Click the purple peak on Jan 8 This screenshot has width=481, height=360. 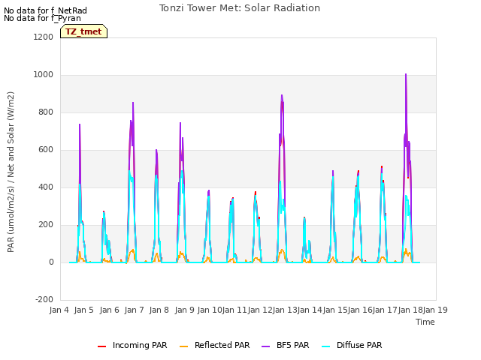(x=156, y=150)
